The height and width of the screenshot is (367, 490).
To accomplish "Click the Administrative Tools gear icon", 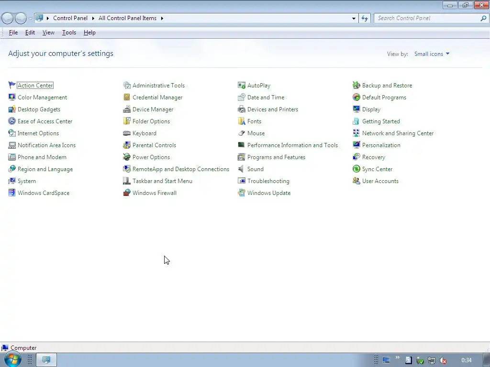I will (126, 85).
